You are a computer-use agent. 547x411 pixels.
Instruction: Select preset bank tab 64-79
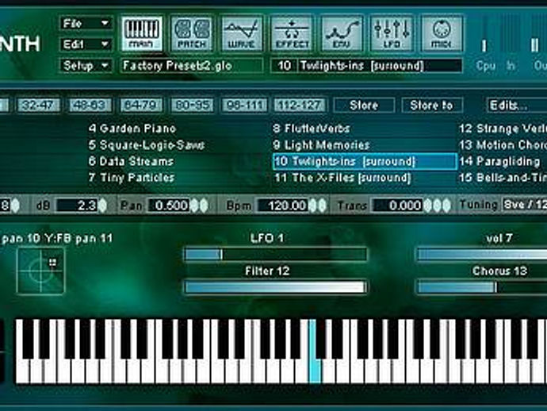click(x=141, y=105)
